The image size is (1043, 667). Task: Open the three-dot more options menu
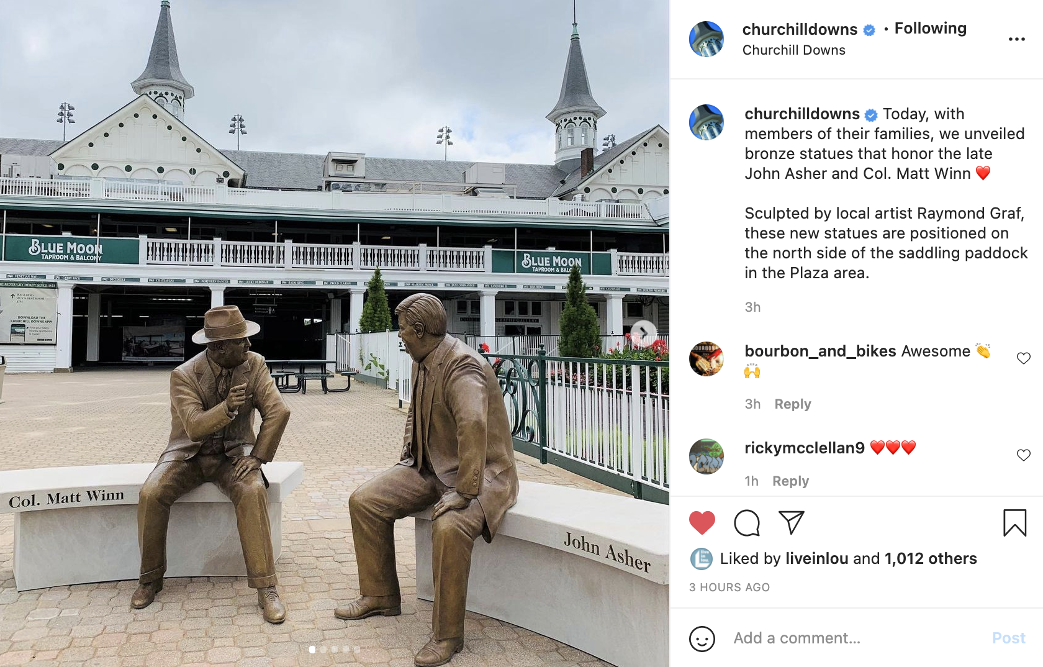coord(1017,39)
